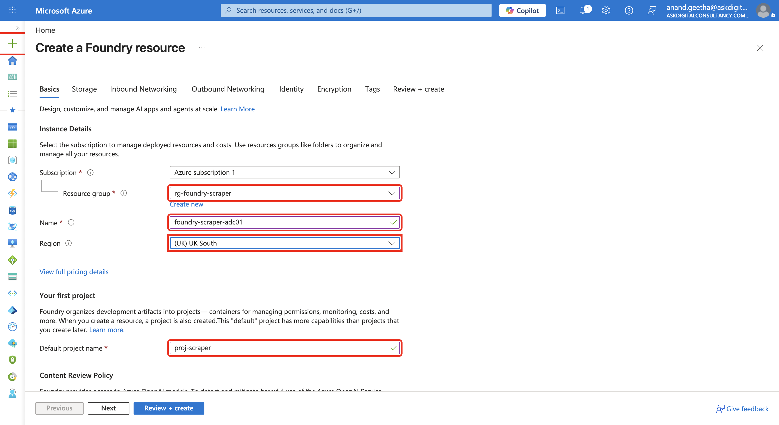
Task: Open Virtual networks sidebar icon
Action: (12, 293)
